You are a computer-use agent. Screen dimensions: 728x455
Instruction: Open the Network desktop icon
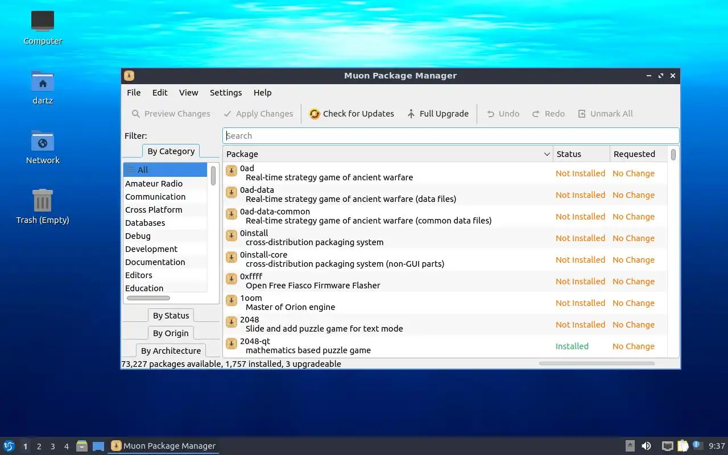click(43, 147)
